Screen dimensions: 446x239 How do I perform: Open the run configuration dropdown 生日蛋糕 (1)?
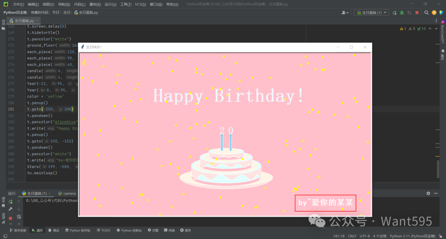click(372, 12)
